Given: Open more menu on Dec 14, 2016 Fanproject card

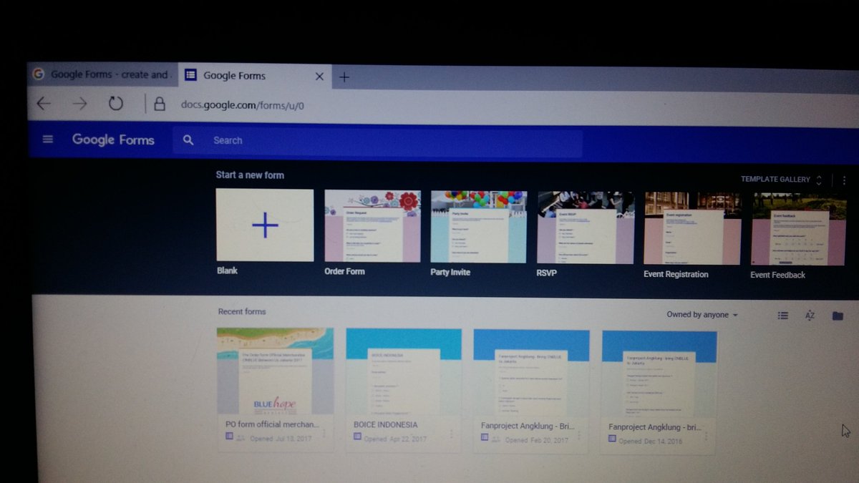Looking at the screenshot, I should tap(706, 436).
